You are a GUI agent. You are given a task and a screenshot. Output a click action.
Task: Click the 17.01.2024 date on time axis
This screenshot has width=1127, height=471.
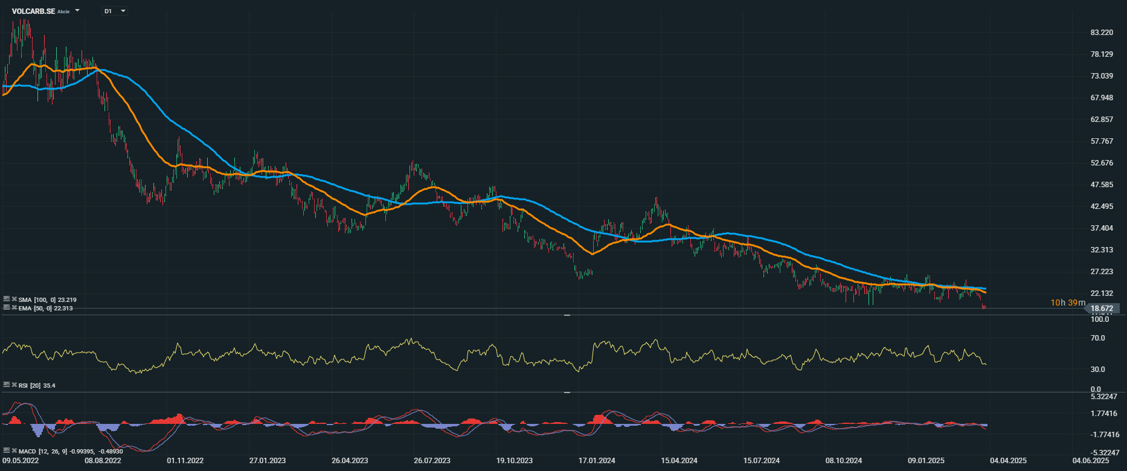(597, 461)
